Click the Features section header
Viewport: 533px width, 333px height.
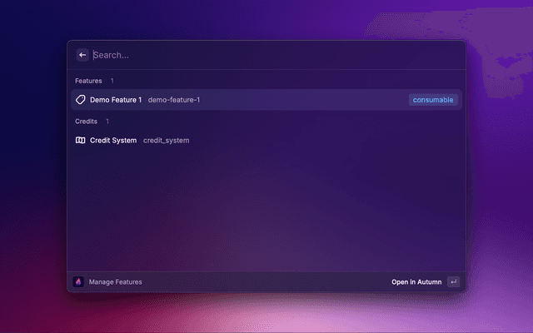[x=88, y=81]
